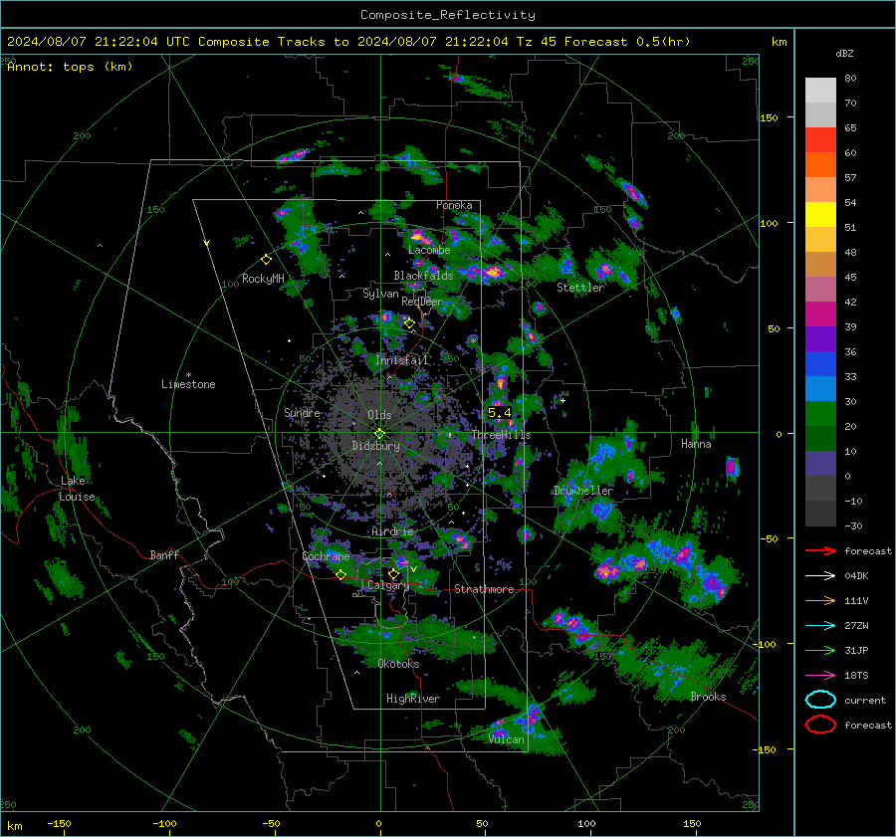This screenshot has height=837, width=896.
Task: Click the Banff map label
Action: pyautogui.click(x=164, y=554)
